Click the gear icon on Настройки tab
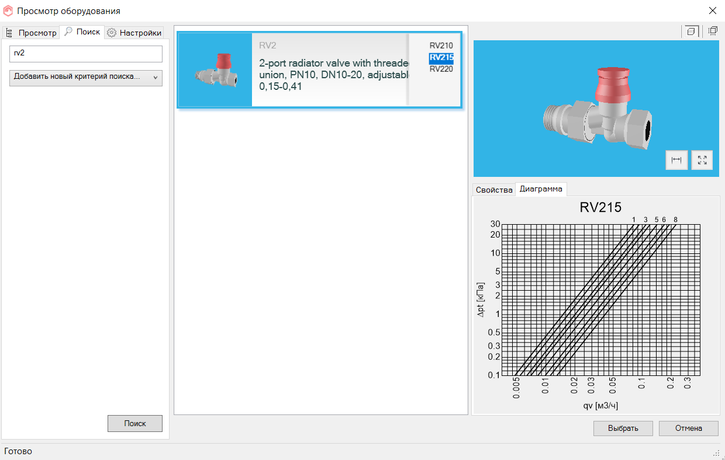The height and width of the screenshot is (460, 725). [x=112, y=33]
